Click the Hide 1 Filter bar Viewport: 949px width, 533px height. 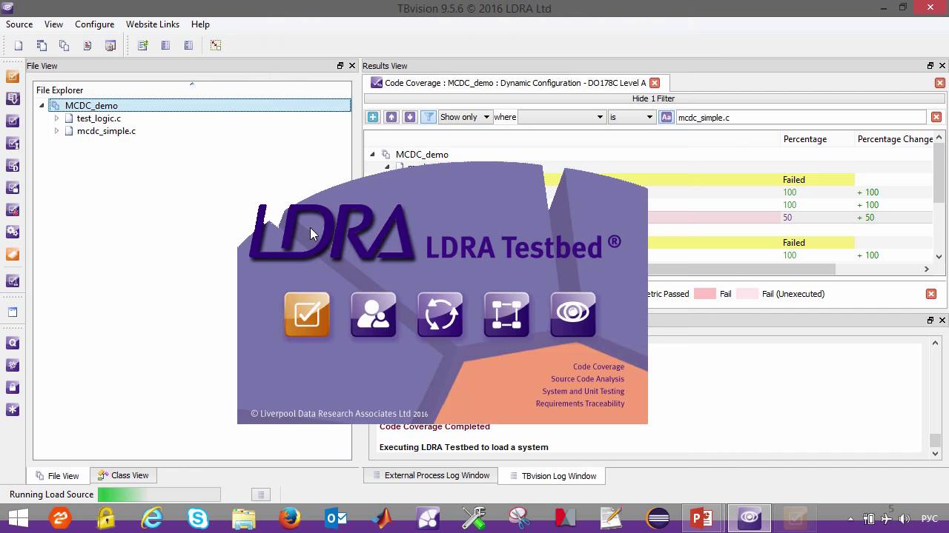[653, 98]
